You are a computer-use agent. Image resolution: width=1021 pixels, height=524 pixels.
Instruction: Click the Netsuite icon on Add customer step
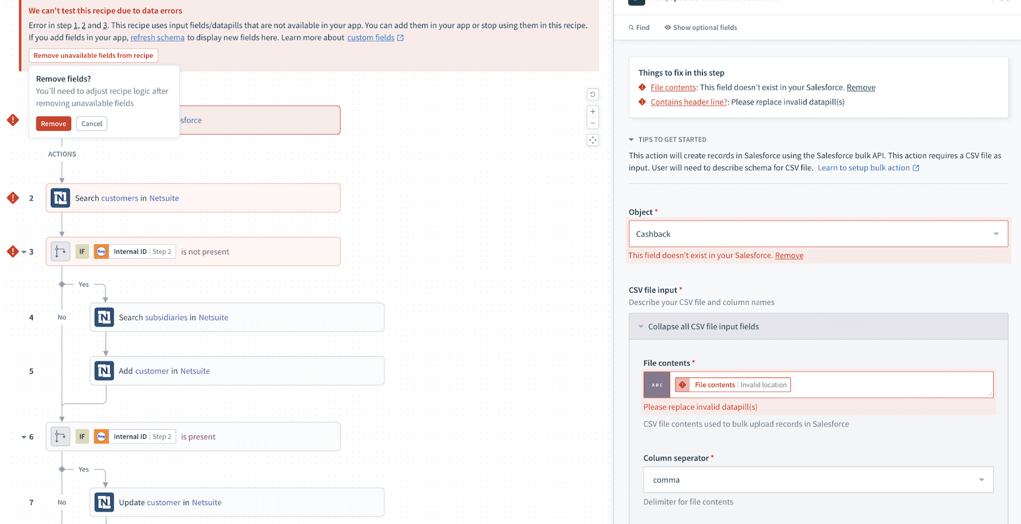point(104,371)
